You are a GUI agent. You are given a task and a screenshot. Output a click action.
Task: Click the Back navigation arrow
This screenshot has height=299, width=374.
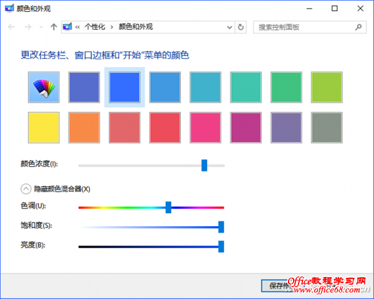click(11, 27)
